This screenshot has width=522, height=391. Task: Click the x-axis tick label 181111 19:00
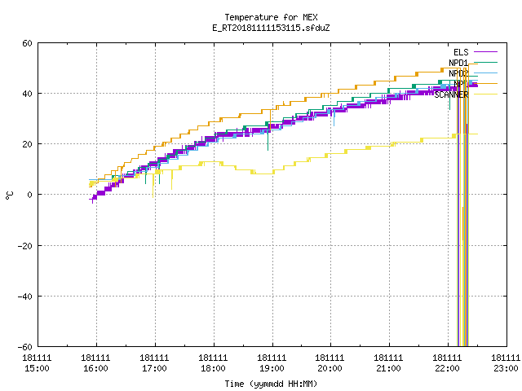coord(272,363)
